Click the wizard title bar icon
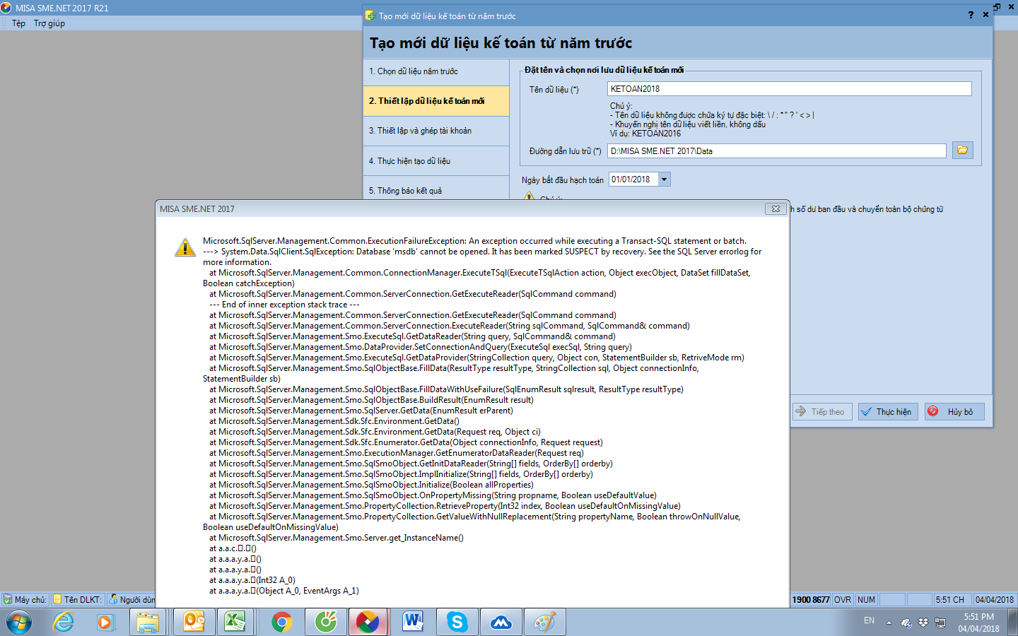The image size is (1018, 636). tap(370, 16)
